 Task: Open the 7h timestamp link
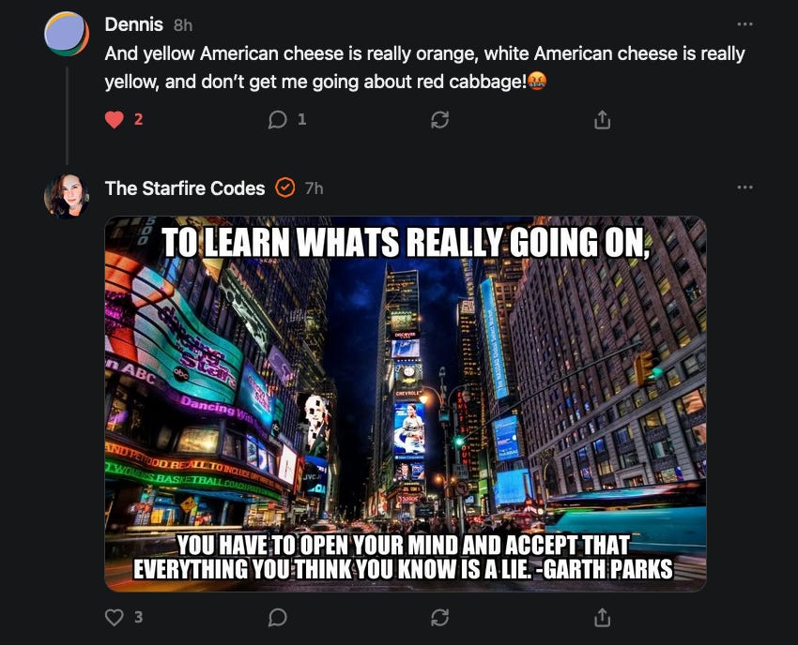(x=314, y=188)
